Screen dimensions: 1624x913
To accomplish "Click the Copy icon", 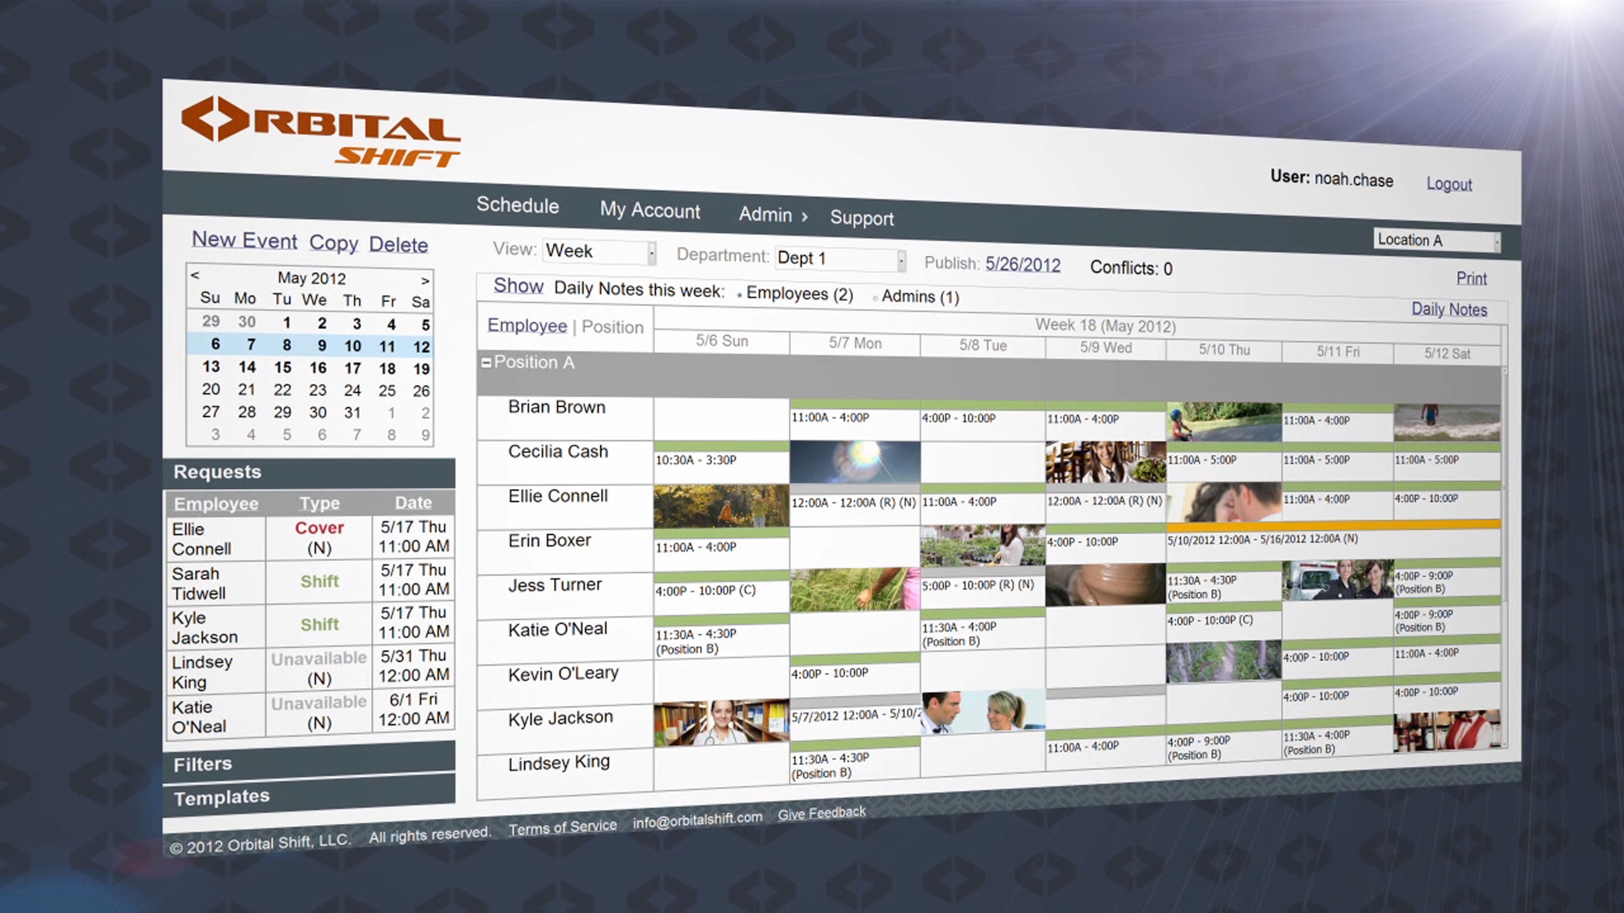I will pyautogui.click(x=334, y=243).
